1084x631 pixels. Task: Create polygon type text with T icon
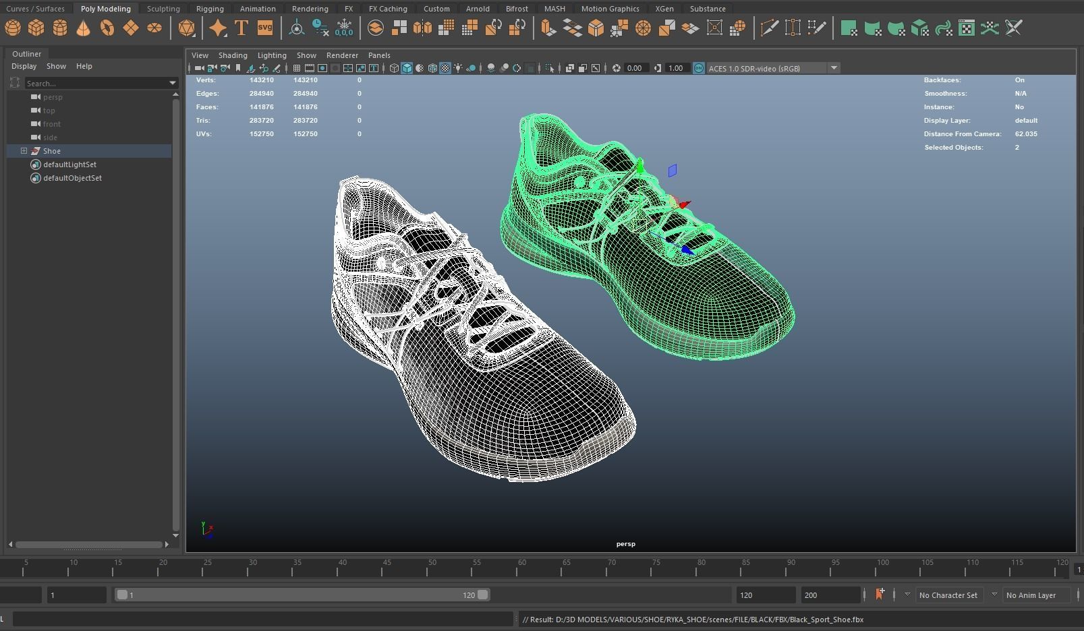click(241, 28)
